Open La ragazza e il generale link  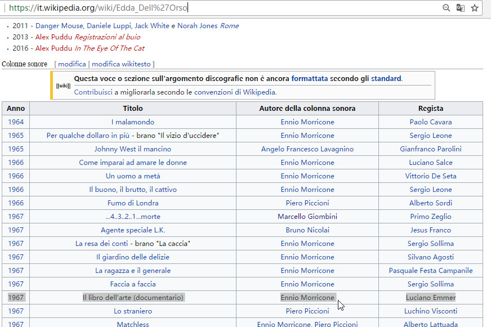pyautogui.click(x=133, y=270)
